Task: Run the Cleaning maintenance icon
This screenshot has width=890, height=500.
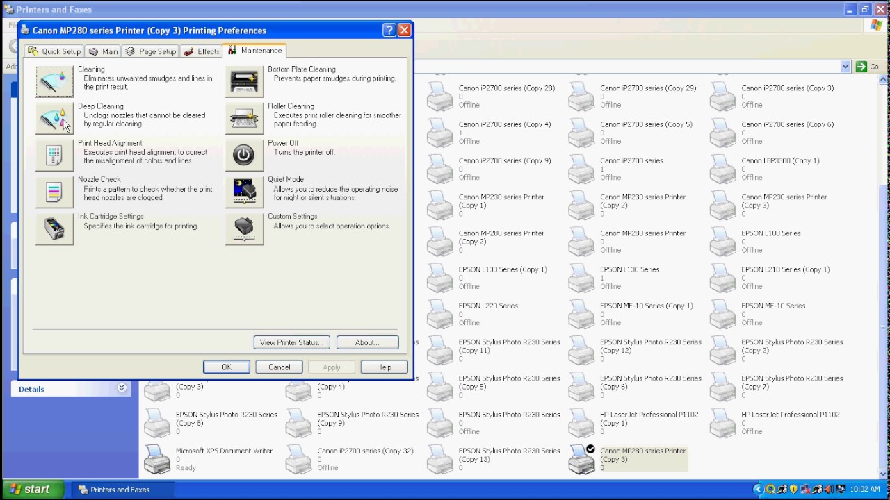Action: pos(54,81)
